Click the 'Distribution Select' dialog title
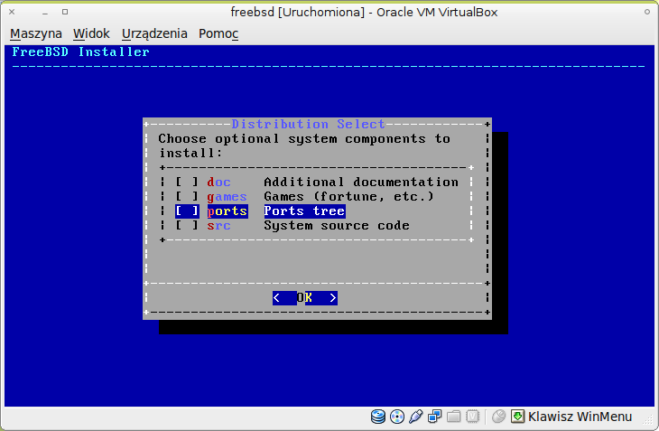Screen dimensions: 659x431 pyautogui.click(x=308, y=124)
